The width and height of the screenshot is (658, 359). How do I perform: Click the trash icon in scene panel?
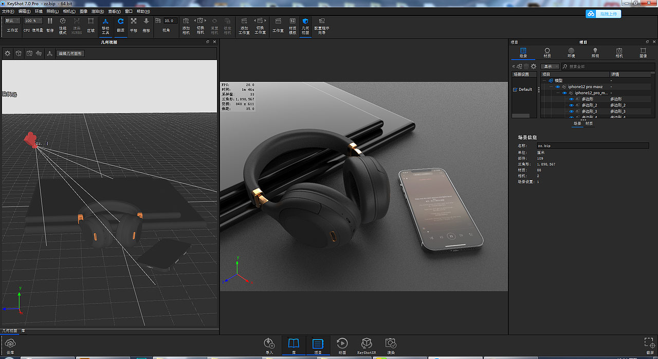526,66
